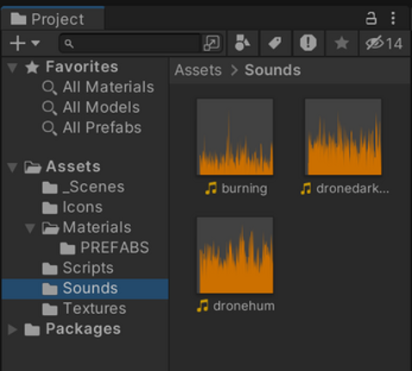This screenshot has width=412, height=371.
Task: Click the music note icon beside burning
Action: coord(211,188)
